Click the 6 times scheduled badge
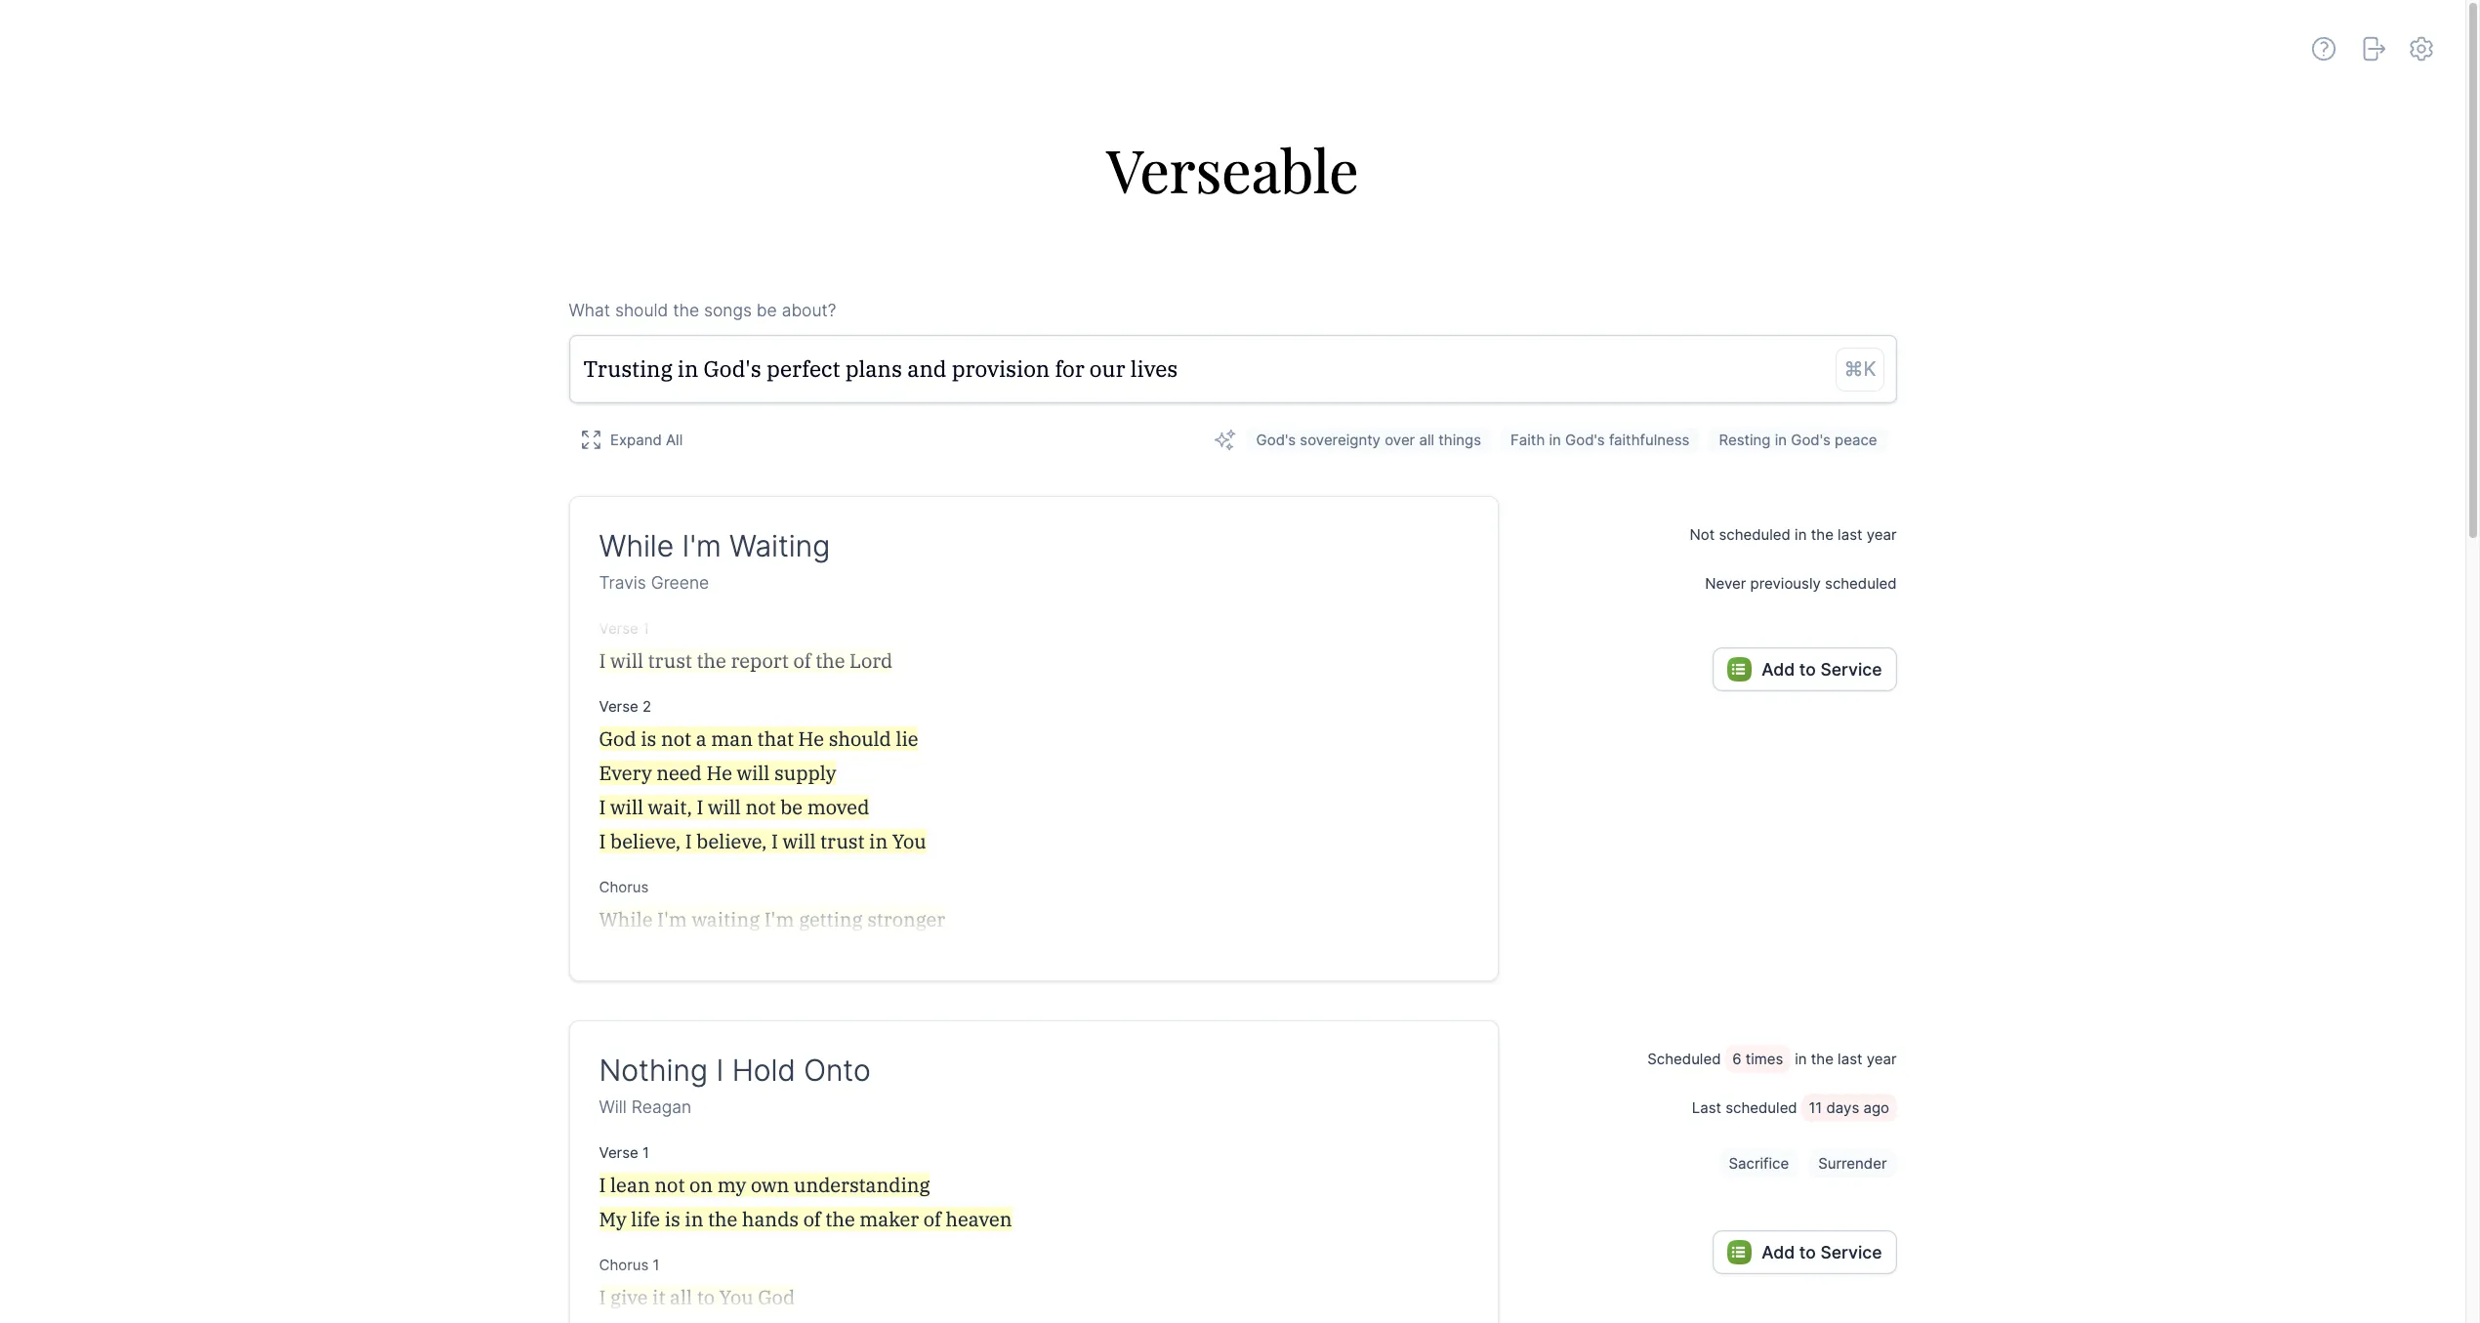The height and width of the screenshot is (1323, 2480). point(1757,1058)
